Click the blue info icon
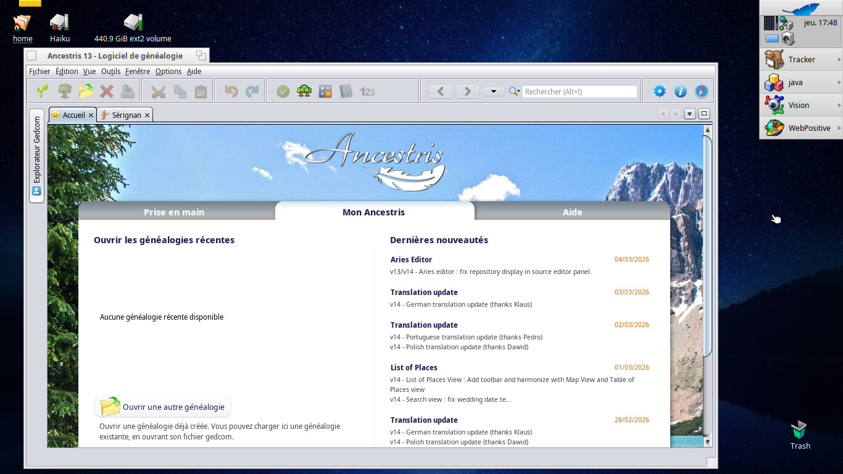843x474 pixels. 681,91
